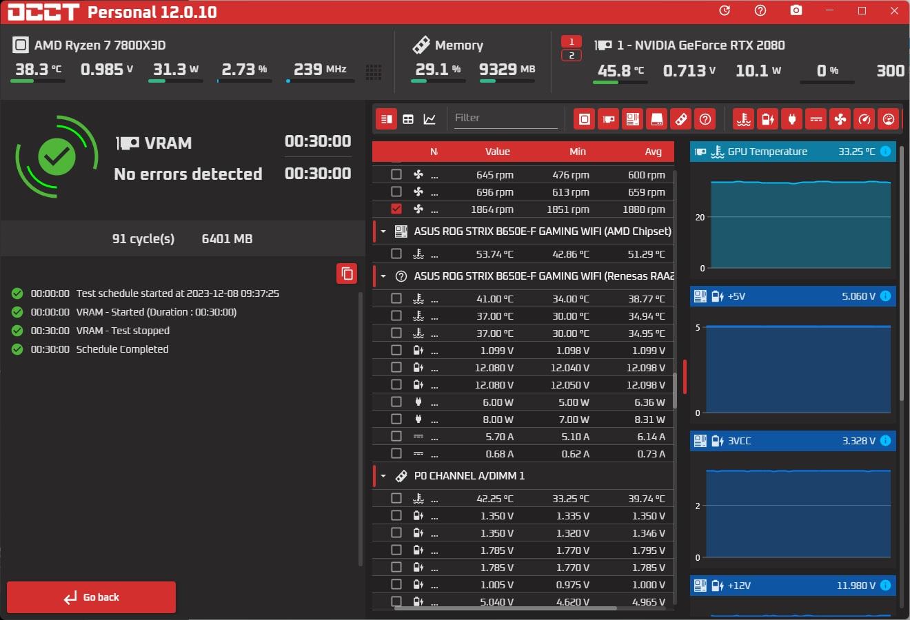The height and width of the screenshot is (620, 910).
Task: Click the 'VRAM - Test stopped' log entry
Action: point(123,331)
